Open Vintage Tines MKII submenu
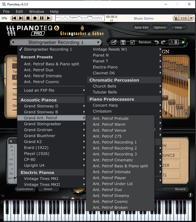This screenshot has width=196, height=222. [x=51, y=185]
